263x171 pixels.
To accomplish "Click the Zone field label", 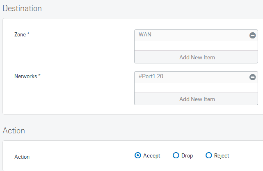I will 20,35.
